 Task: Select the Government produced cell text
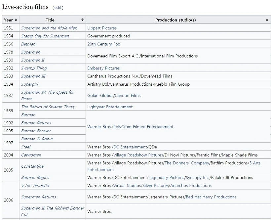108,36
